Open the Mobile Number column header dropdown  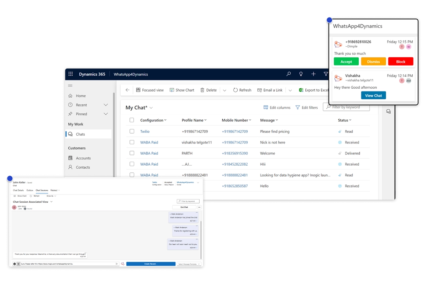click(x=237, y=120)
